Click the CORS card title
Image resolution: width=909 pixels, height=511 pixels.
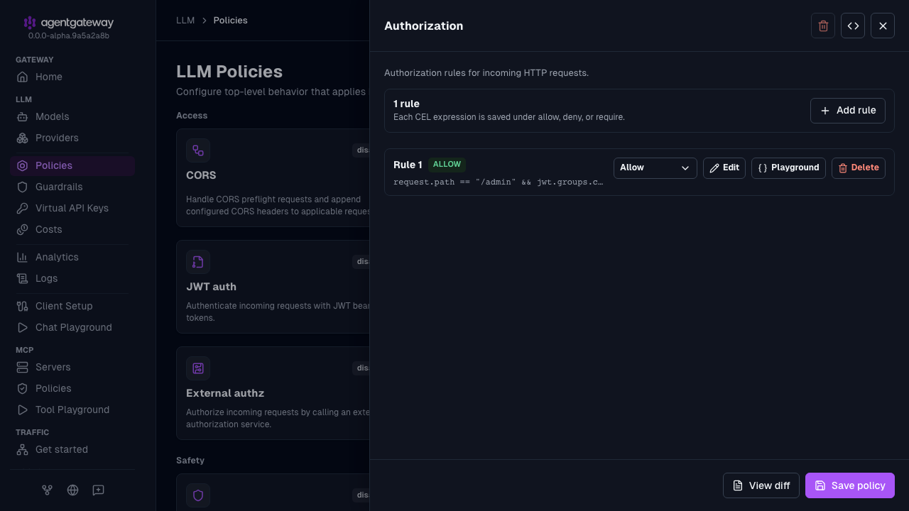click(201, 175)
